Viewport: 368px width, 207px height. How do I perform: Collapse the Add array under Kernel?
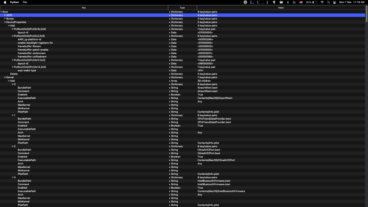point(9,81)
